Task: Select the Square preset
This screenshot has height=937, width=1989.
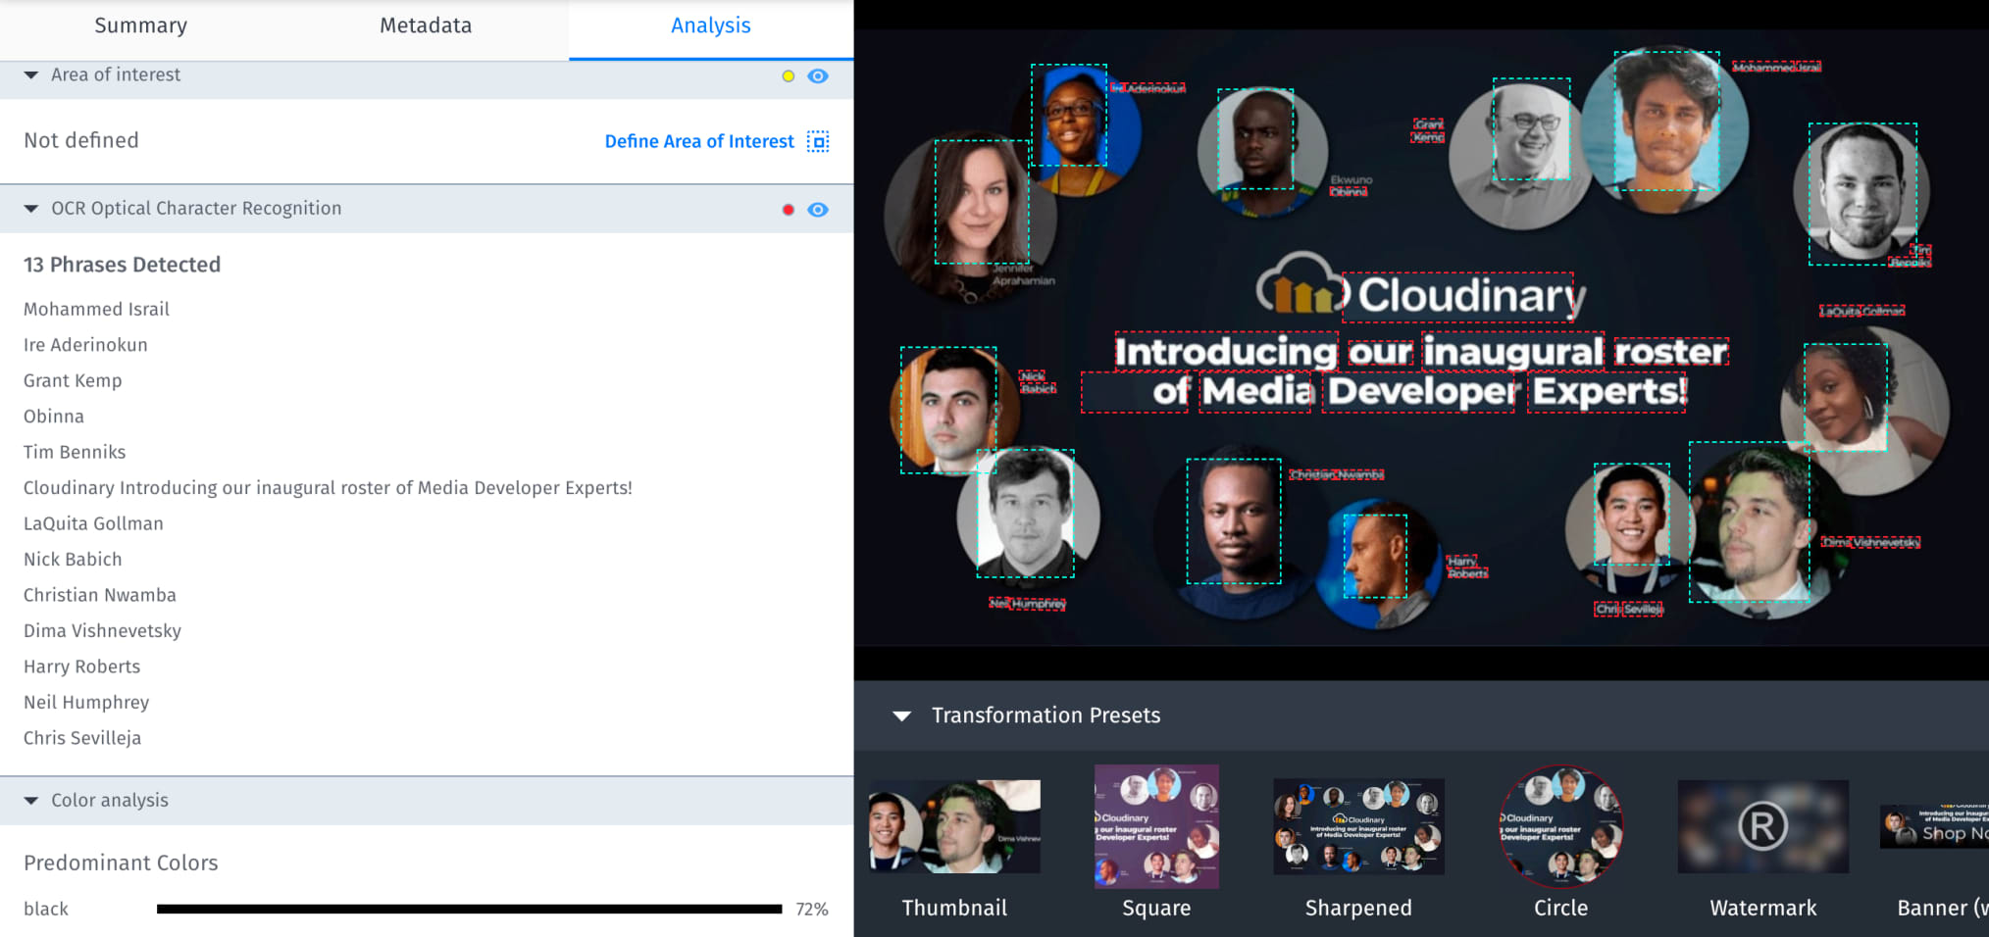Action: pos(1156,826)
